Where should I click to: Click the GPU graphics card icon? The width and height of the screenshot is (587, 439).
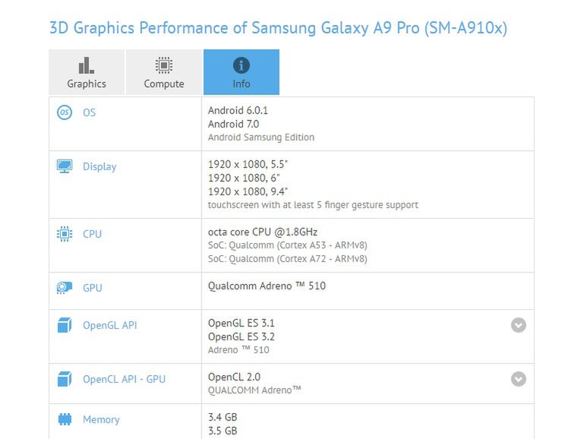(x=65, y=288)
